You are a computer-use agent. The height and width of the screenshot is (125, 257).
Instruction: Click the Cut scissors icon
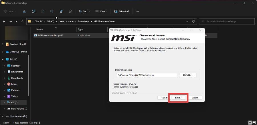click(24, 11)
